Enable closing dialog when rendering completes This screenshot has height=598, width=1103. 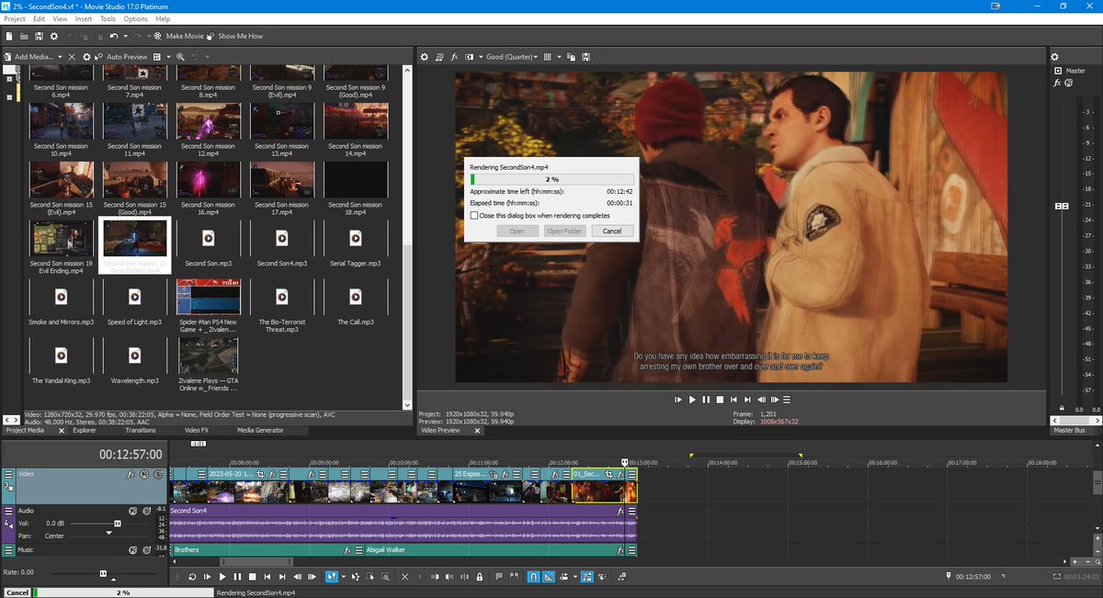[x=474, y=215]
